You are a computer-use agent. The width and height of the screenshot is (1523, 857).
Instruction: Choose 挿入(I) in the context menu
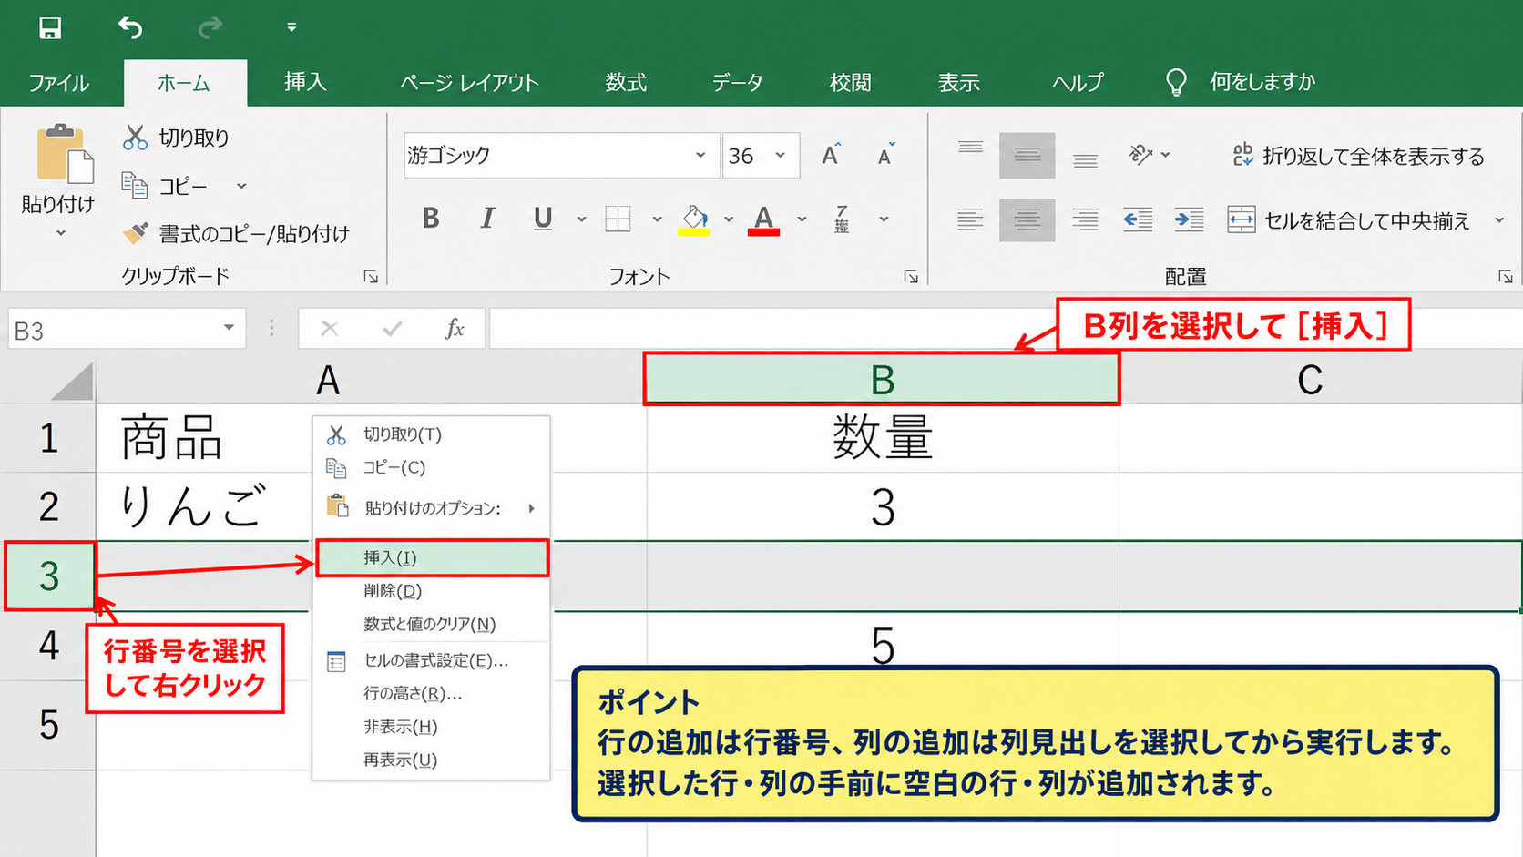(x=433, y=557)
